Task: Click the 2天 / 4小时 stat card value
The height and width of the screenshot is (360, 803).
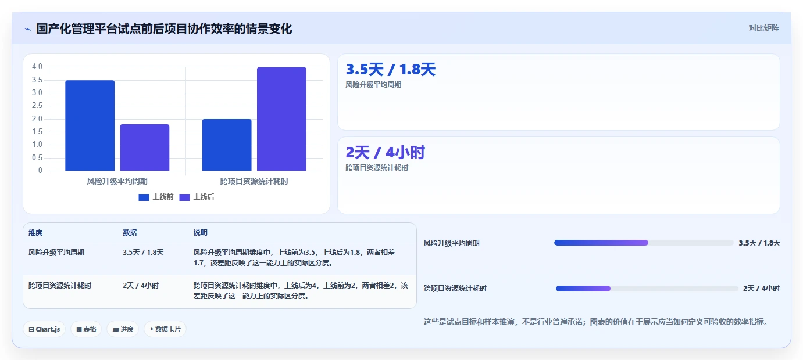Action: pos(385,153)
